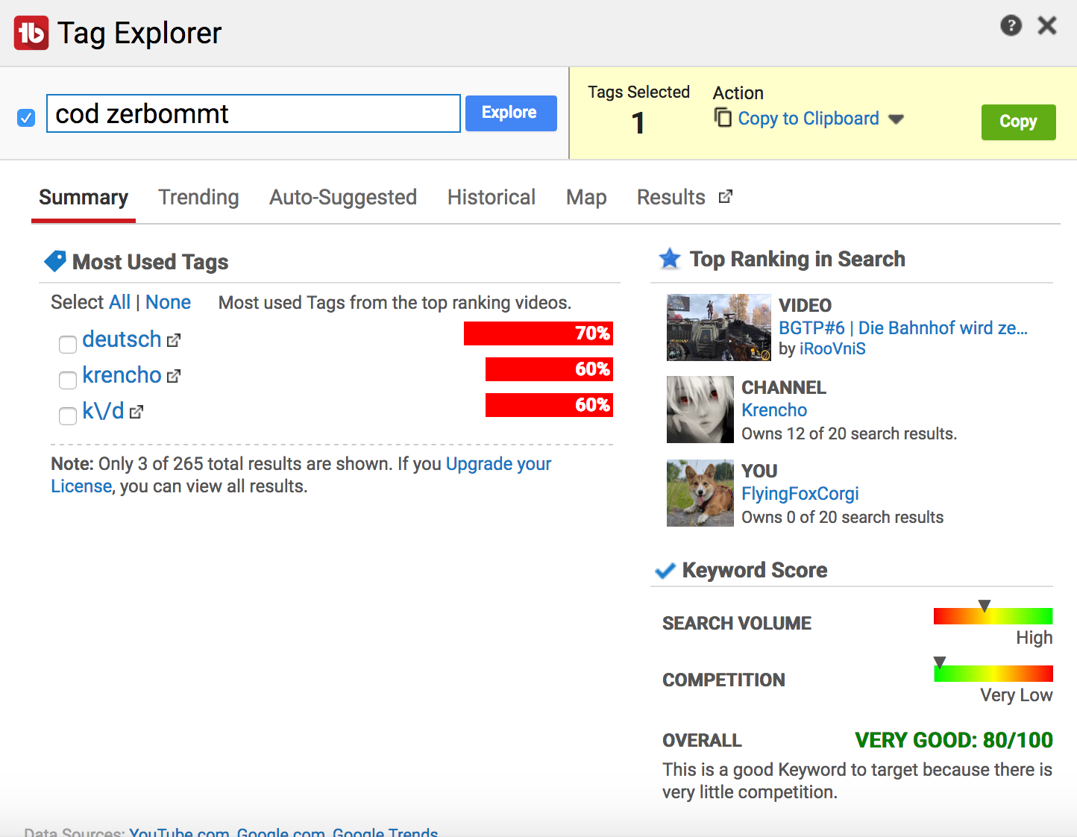Uncheck the checkbox beside the search field
This screenshot has height=837, width=1077.
point(26,118)
